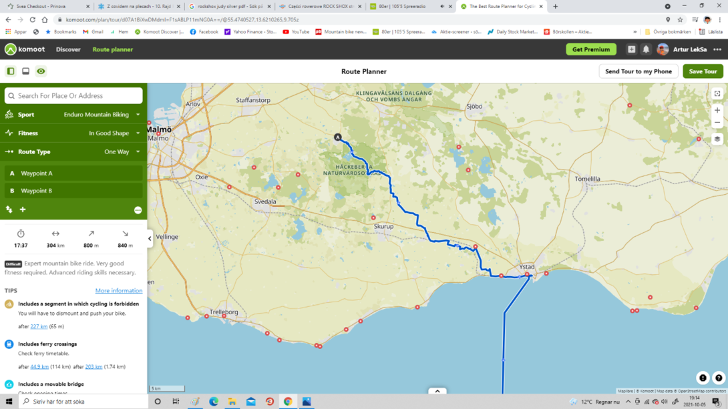Toggle fullscreen map view icon
Viewport: 728px width, 409px height.
coord(717,93)
